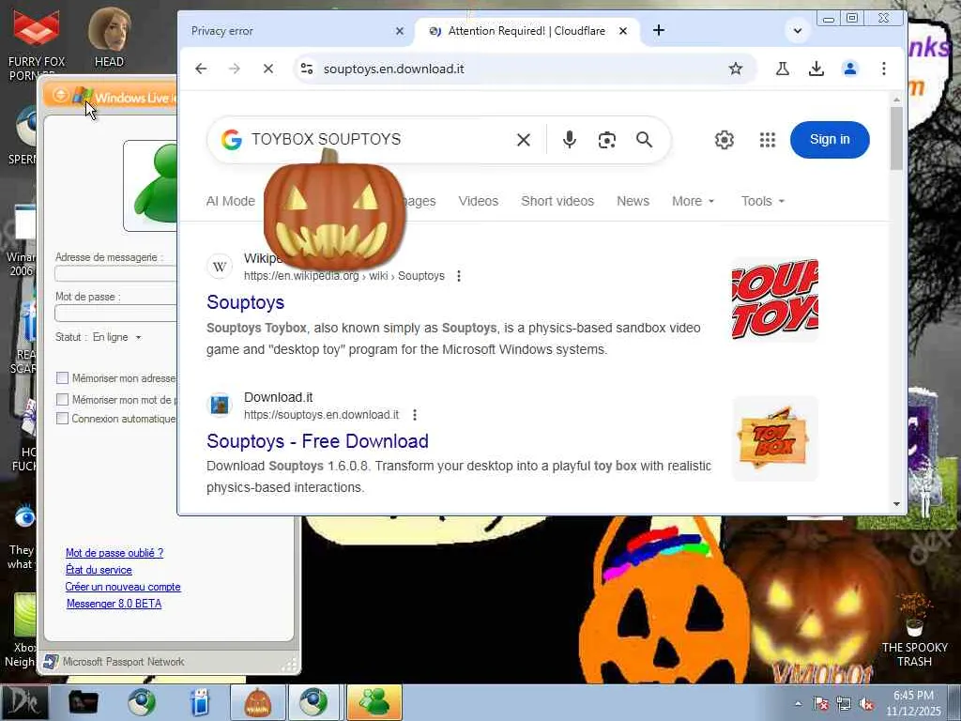This screenshot has height=721, width=961.
Task: Open FURRY FOX desktop icon
Action: click(x=37, y=45)
